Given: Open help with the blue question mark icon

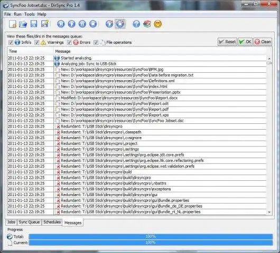Looking at the screenshot, I should pos(136,24).
